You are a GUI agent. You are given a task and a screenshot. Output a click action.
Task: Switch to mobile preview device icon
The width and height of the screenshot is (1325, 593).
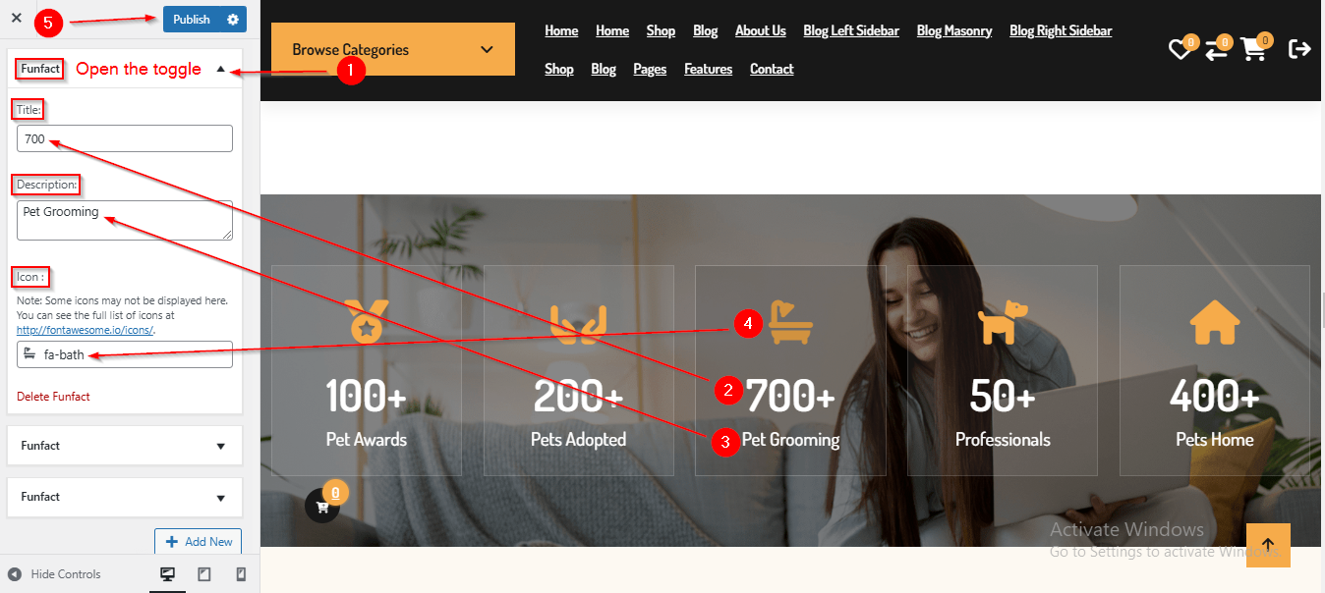tap(241, 574)
